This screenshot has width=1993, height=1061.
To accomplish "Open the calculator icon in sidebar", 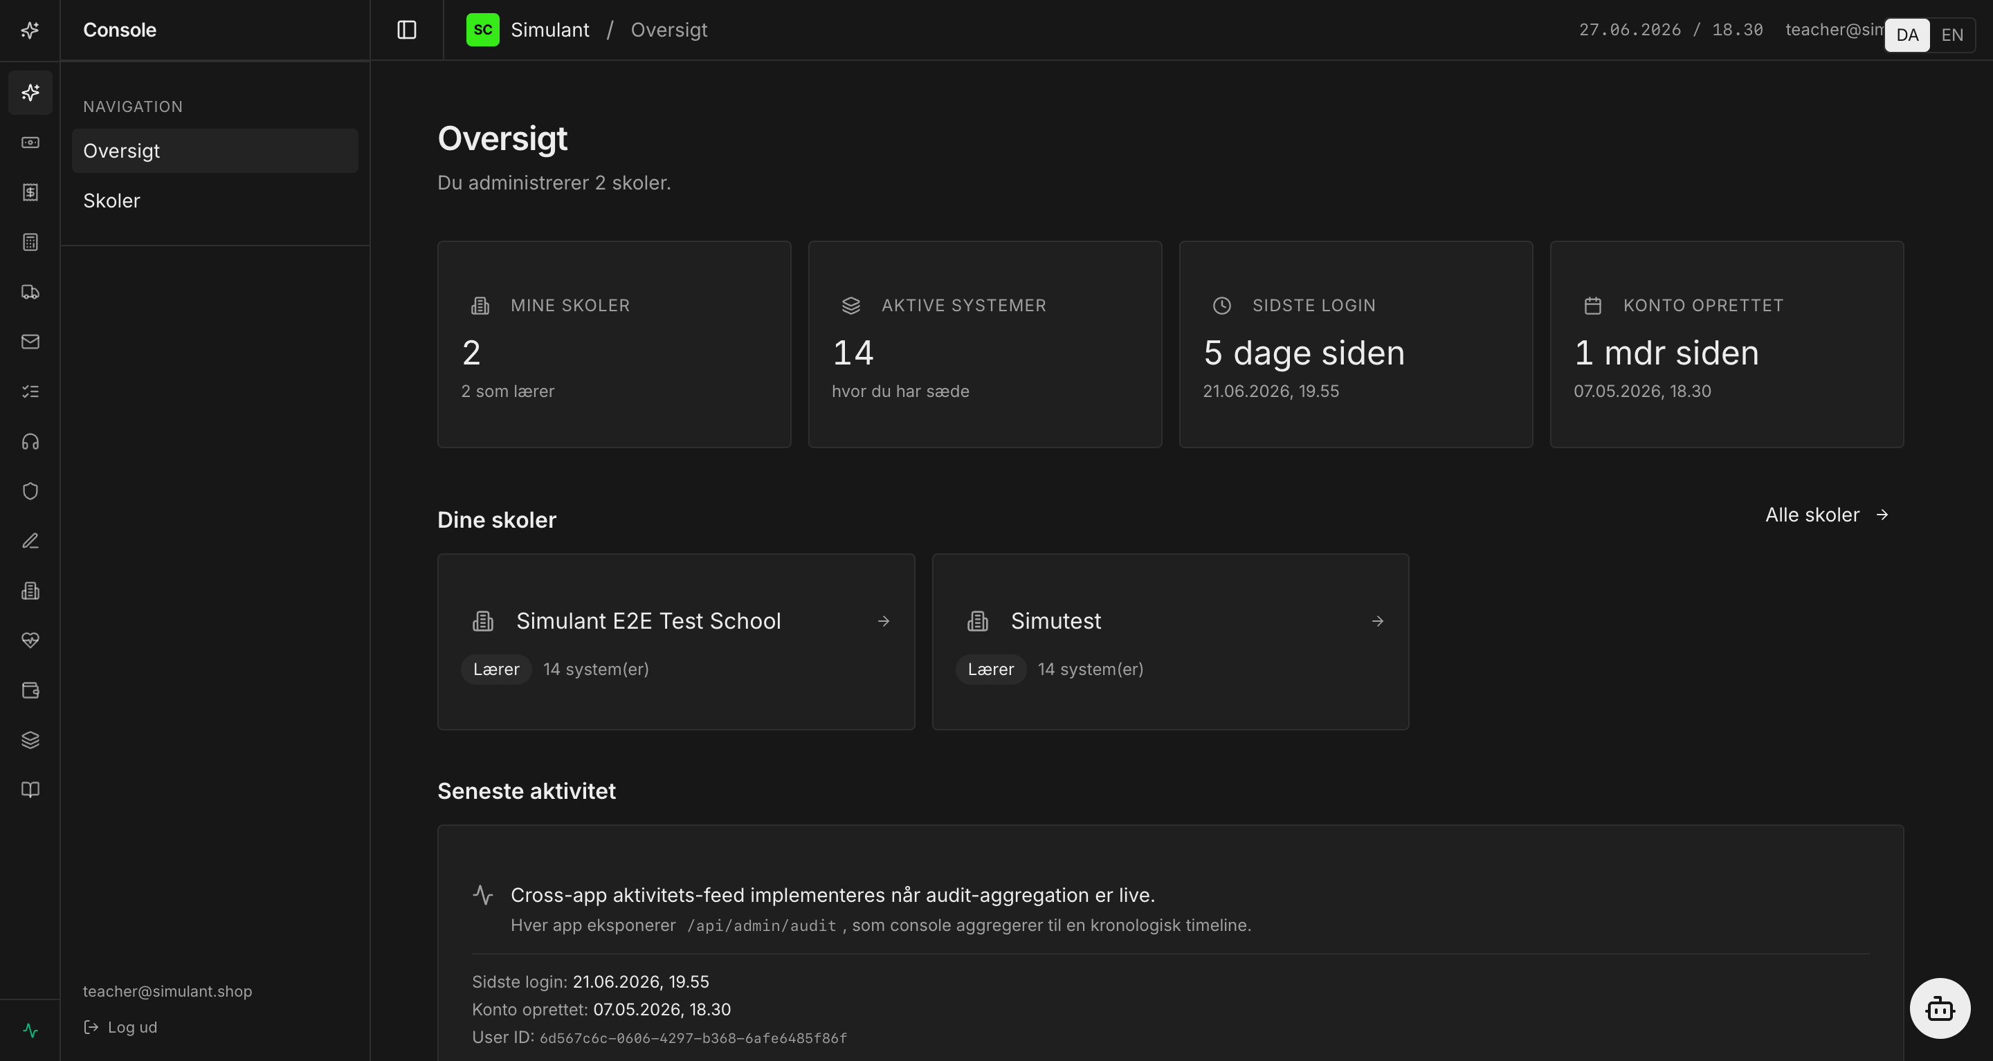I will tap(30, 242).
